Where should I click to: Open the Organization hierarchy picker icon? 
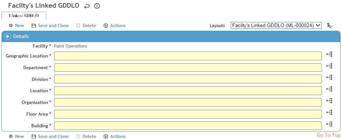[x=329, y=101]
